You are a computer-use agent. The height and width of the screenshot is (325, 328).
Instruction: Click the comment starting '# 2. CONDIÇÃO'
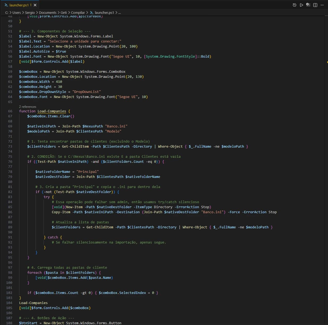104,156
